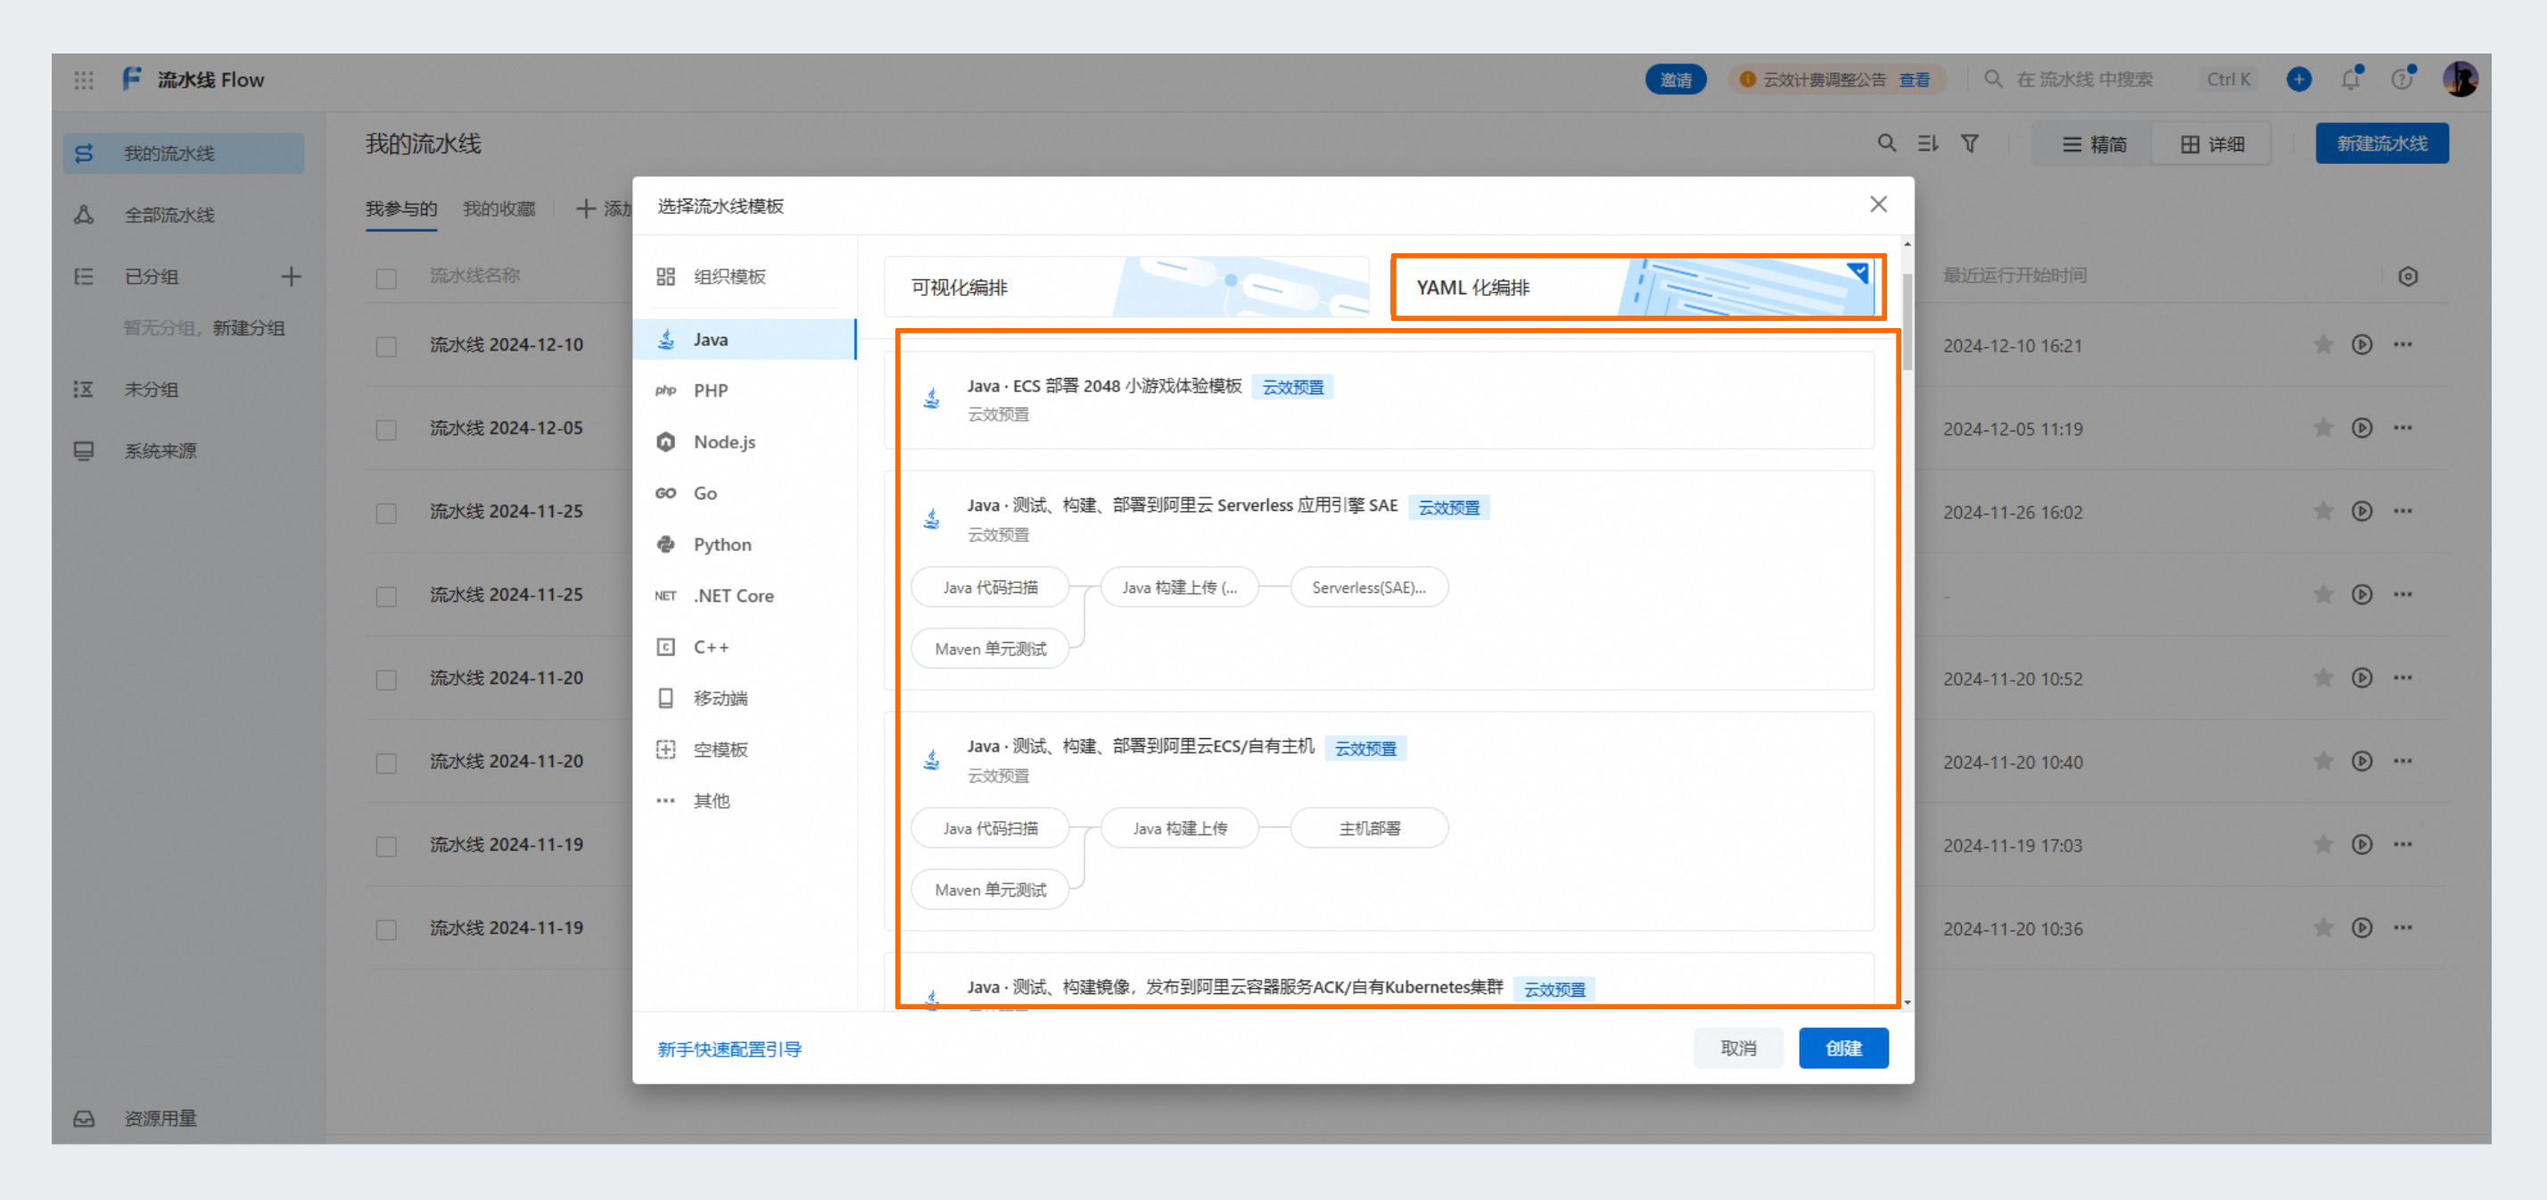Open 系统来源 in sidebar
The image size is (2547, 1200).
(184, 451)
